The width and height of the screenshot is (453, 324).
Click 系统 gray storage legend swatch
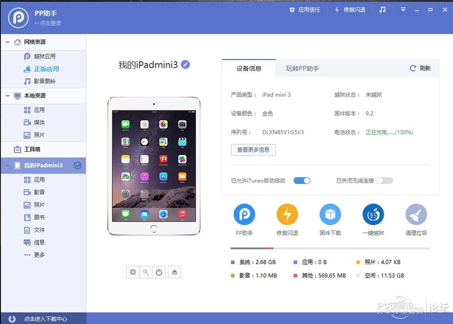(233, 262)
